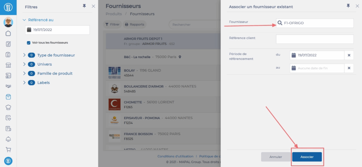
Task: Clear the start date with X icon
Action: click(x=349, y=55)
